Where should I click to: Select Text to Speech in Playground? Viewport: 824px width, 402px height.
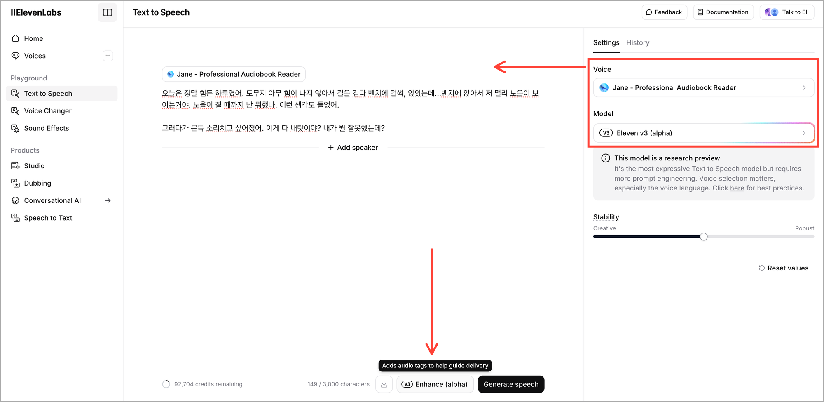click(x=62, y=94)
